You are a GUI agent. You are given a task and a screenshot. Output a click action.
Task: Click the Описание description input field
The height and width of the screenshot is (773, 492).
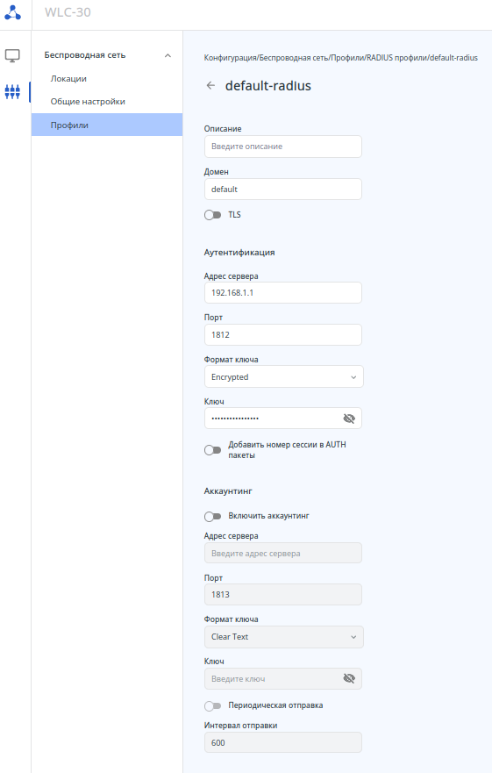(283, 147)
